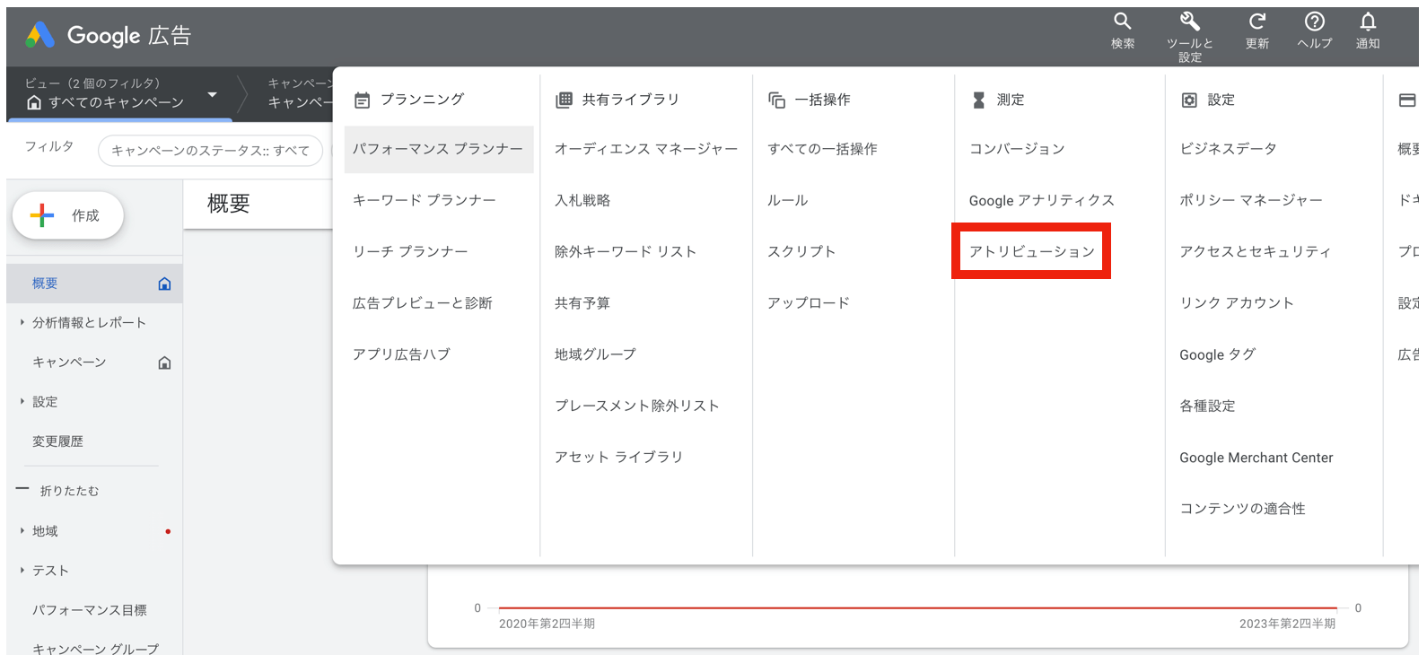
Task: Click the billing card icon at menu edge
Action: click(1407, 100)
